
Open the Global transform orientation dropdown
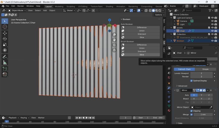(x=69, y=10)
